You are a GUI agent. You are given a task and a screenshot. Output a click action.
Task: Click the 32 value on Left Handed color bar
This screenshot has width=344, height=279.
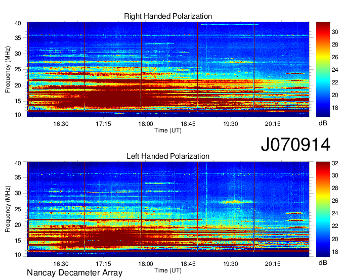335,163
